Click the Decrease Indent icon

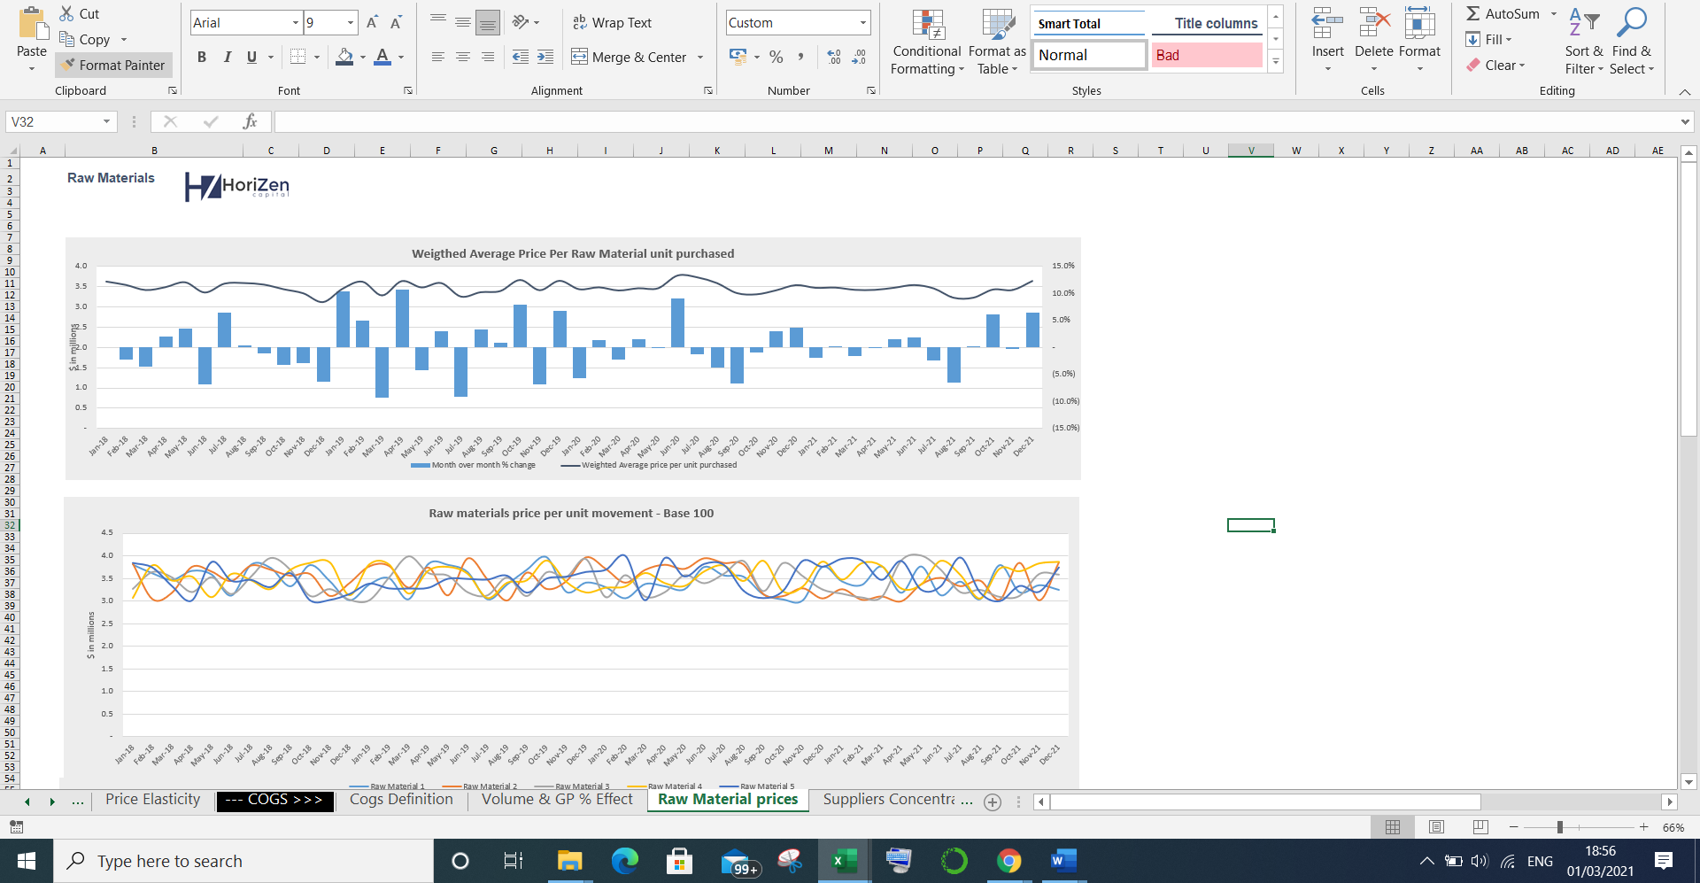click(x=521, y=57)
